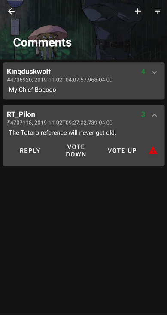
Task: Add a new comment with plus icon
Action: (x=138, y=11)
